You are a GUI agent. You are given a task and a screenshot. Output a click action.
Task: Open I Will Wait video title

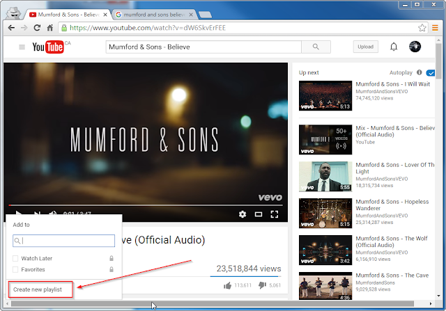point(393,84)
